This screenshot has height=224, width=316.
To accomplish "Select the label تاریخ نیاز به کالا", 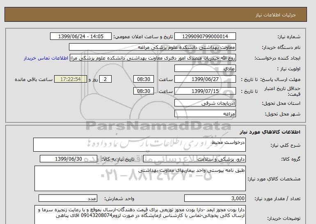I will [118, 159].
